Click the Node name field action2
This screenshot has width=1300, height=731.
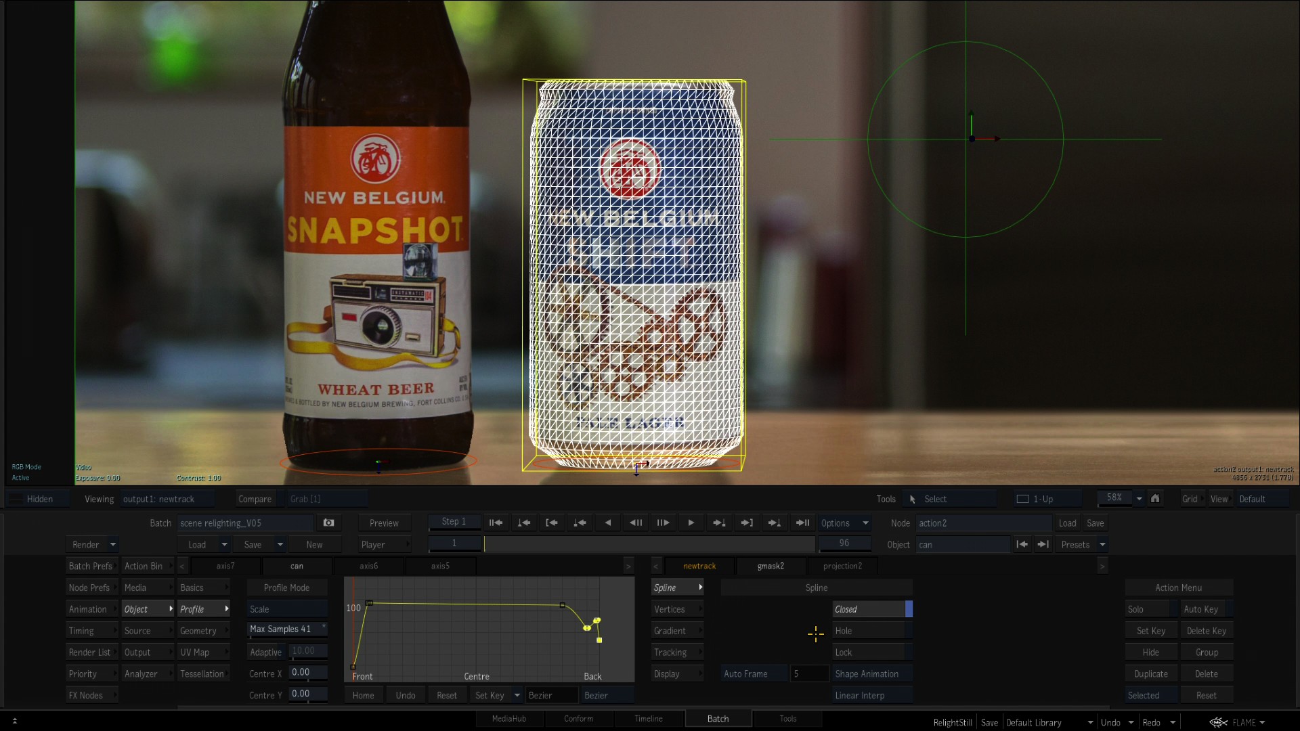point(984,523)
